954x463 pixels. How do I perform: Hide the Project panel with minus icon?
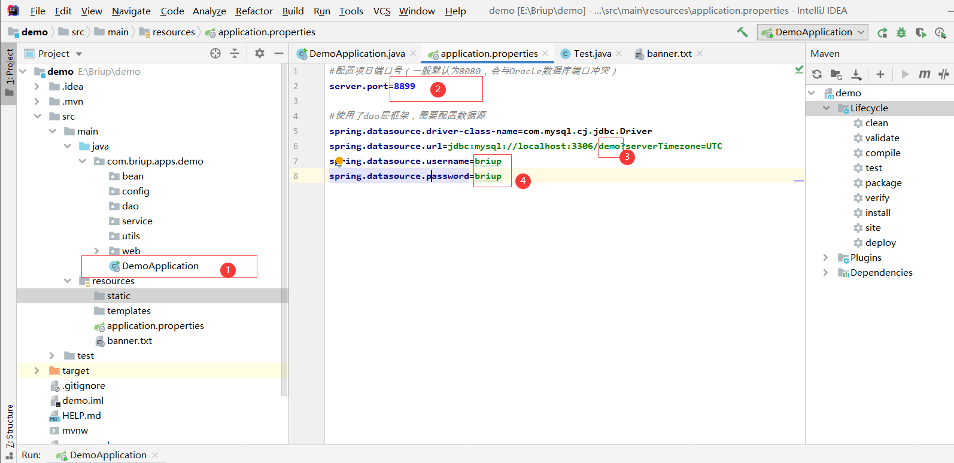(278, 53)
